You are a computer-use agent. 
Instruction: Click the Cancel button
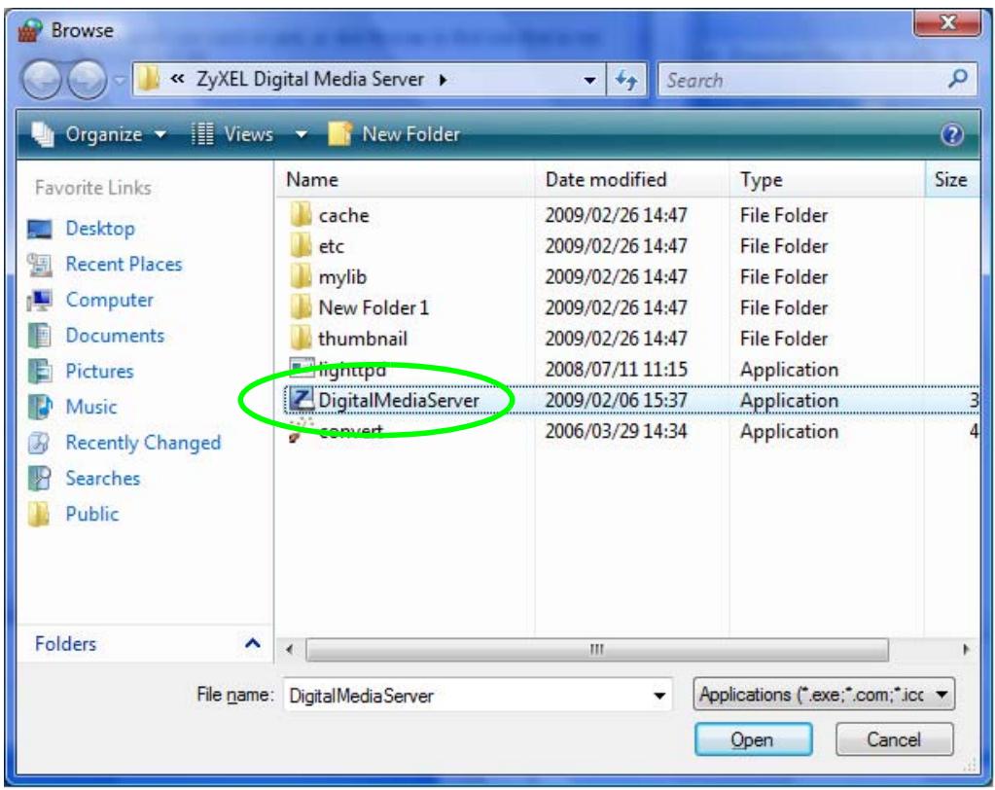[x=894, y=739]
